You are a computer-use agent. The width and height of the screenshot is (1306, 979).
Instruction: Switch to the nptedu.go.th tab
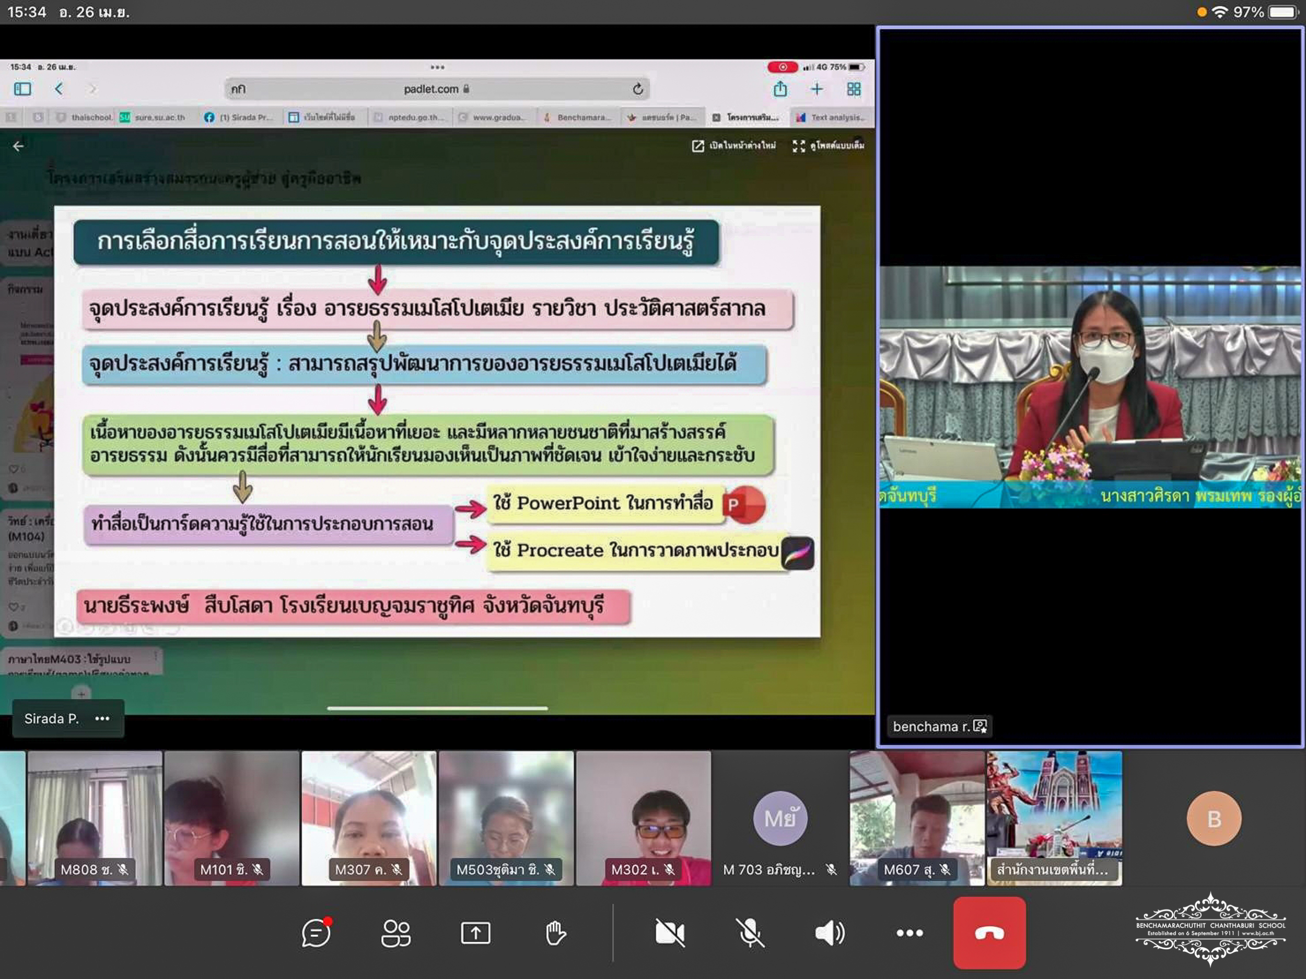click(x=410, y=117)
